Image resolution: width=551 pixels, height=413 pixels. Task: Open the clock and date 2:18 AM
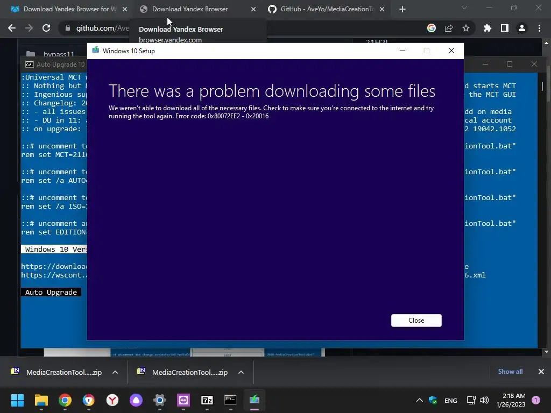pyautogui.click(x=511, y=400)
